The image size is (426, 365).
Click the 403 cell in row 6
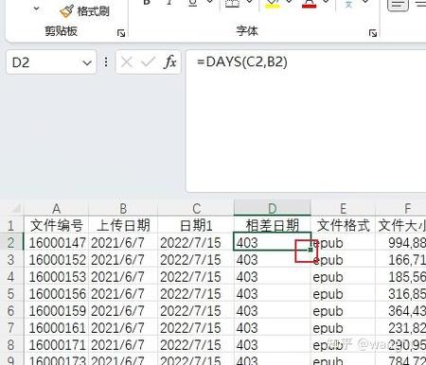[x=273, y=311]
